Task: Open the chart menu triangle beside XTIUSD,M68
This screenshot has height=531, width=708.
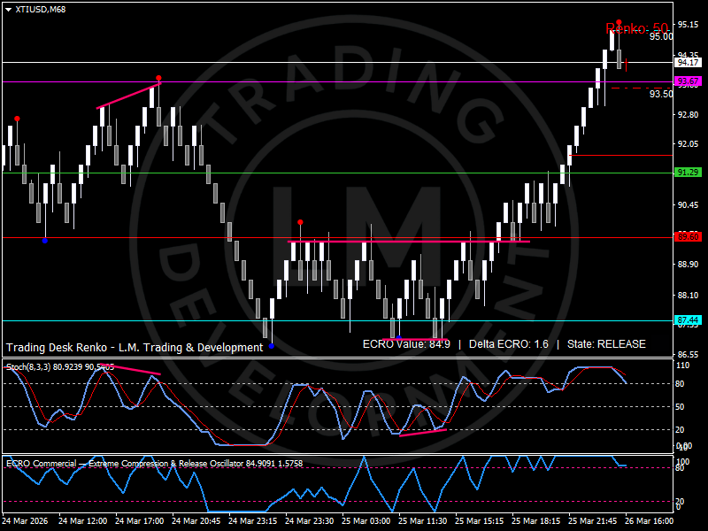Action: 8,10
